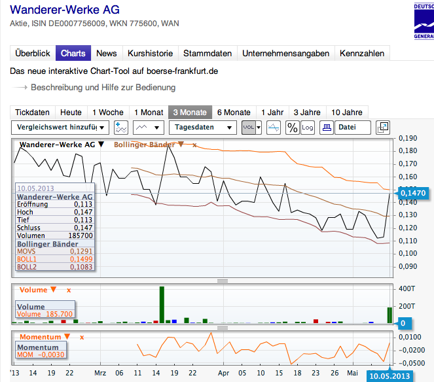Switch to the Kurshistorie tab

coord(150,54)
